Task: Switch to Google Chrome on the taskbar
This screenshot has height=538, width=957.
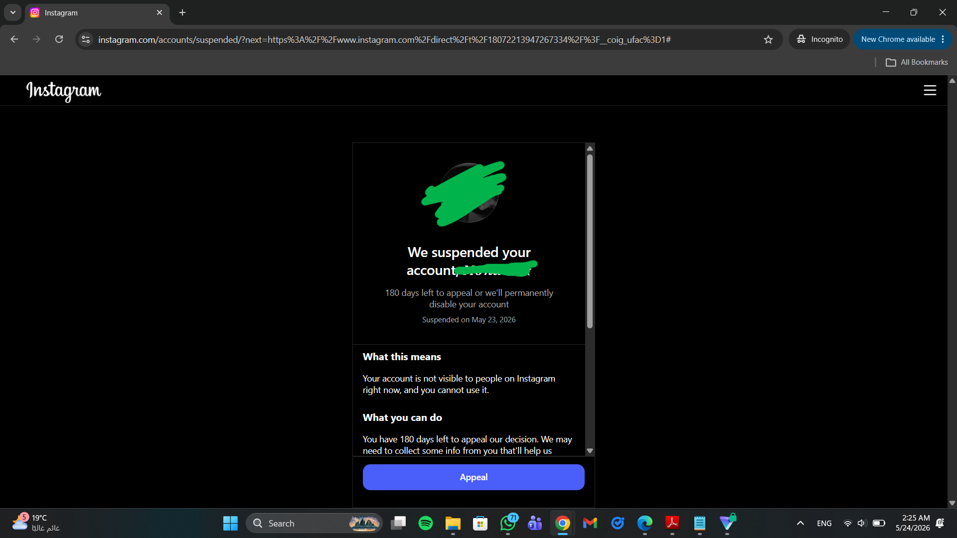Action: click(563, 523)
